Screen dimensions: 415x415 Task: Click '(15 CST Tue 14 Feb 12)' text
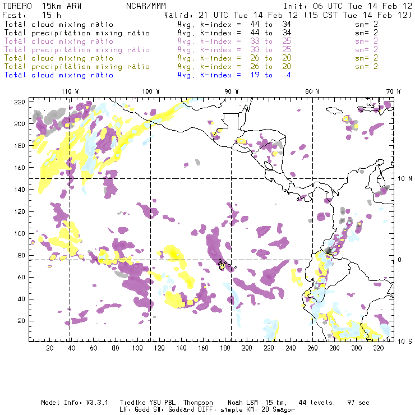[358, 15]
